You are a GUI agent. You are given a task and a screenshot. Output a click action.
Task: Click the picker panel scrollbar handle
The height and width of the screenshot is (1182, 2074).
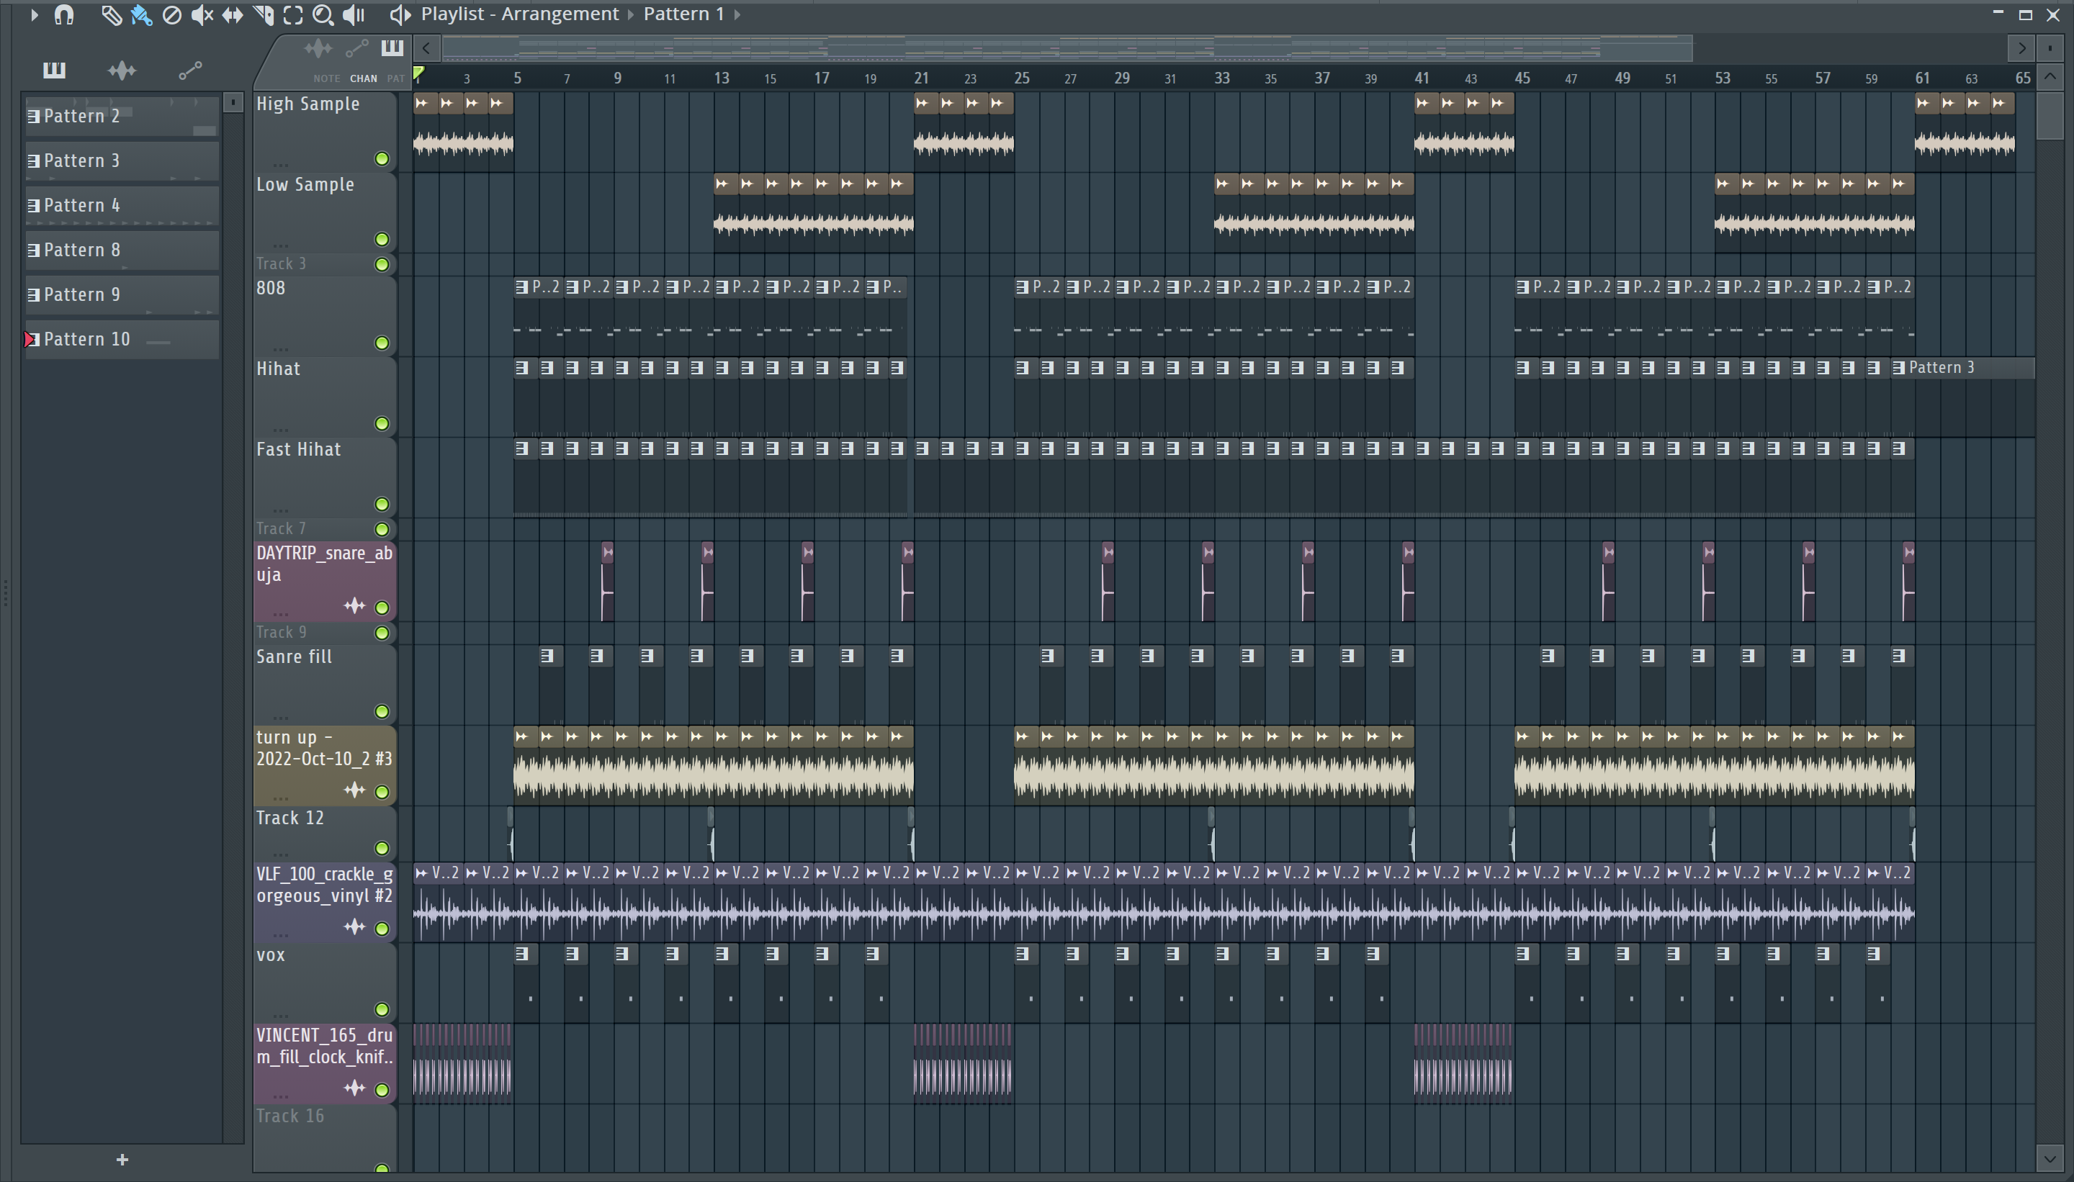coord(233,102)
